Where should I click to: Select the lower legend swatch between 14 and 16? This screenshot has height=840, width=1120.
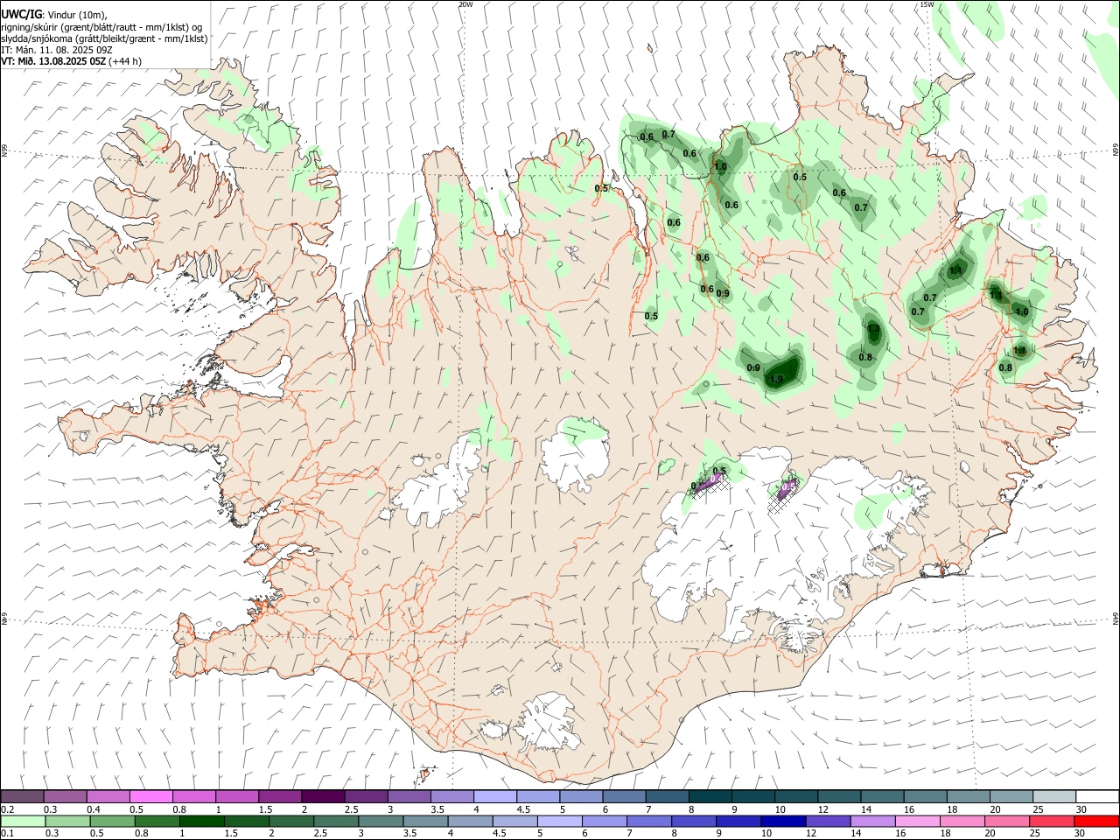click(873, 821)
